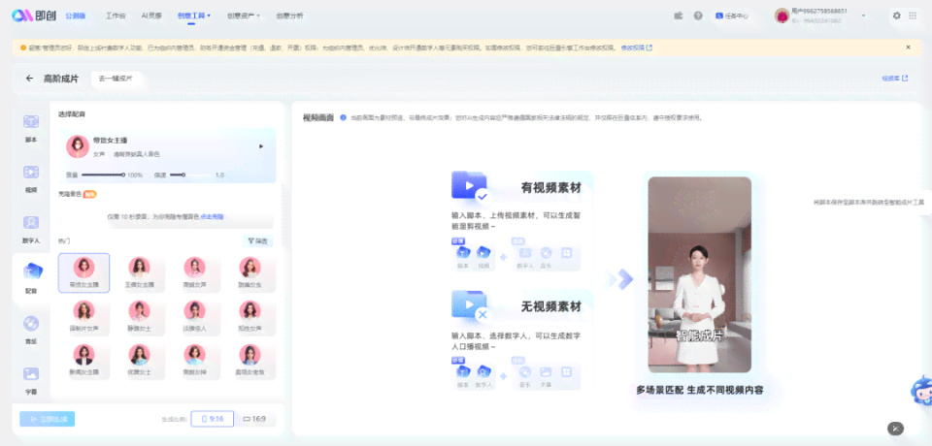Select the 配音 voiceover sidebar item

(31, 278)
